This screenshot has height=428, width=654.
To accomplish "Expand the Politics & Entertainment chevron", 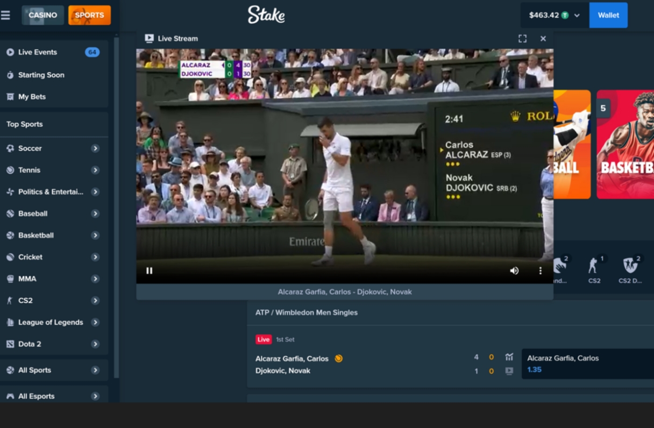I will 95,192.
